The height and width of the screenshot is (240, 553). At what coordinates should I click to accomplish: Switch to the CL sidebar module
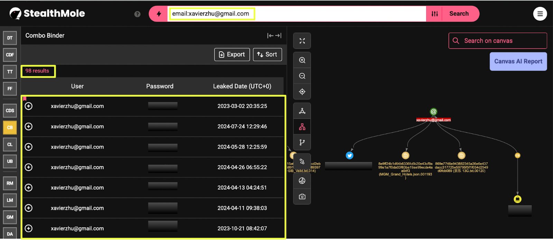[x=10, y=144]
